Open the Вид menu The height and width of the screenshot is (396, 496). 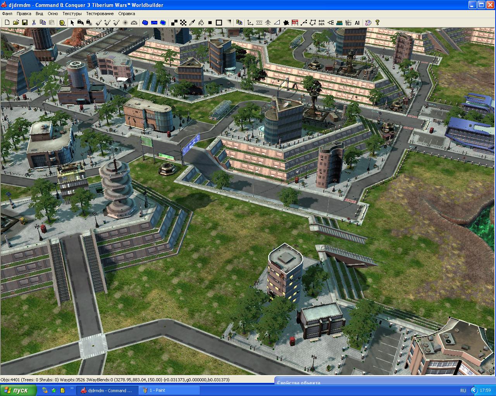tap(40, 14)
